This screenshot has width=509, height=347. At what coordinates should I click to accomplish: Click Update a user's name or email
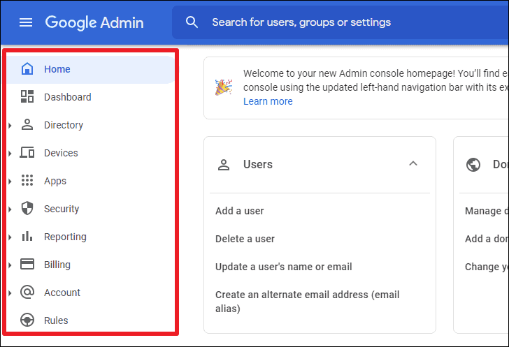click(x=283, y=267)
